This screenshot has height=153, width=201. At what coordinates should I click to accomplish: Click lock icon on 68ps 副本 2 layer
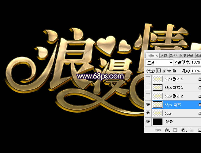coord(199,96)
